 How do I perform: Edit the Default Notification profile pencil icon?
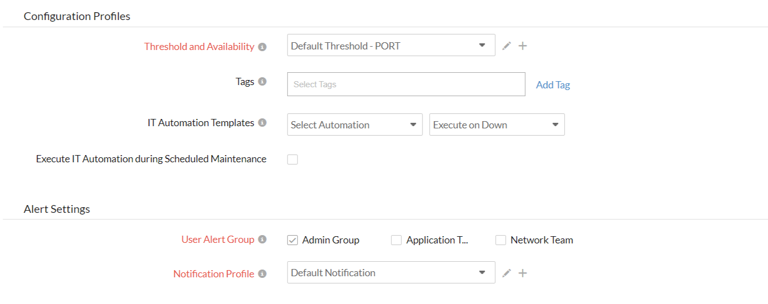pyautogui.click(x=506, y=273)
